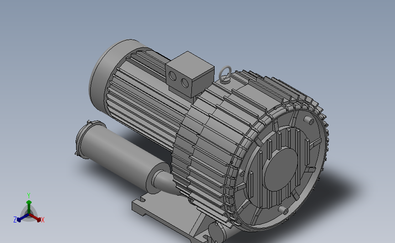This screenshot has width=395, height=243.
Task: Click the blue Z axis of the orientation triad
Action: 22,218
